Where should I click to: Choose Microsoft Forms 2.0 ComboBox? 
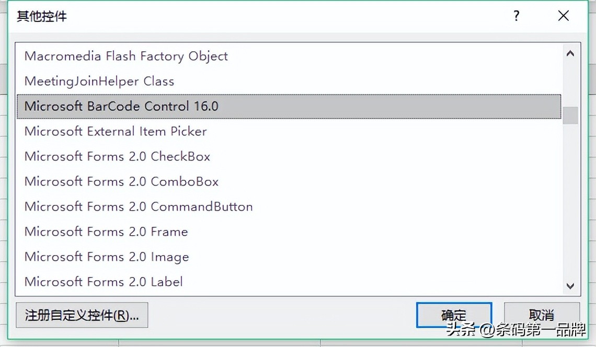point(121,181)
